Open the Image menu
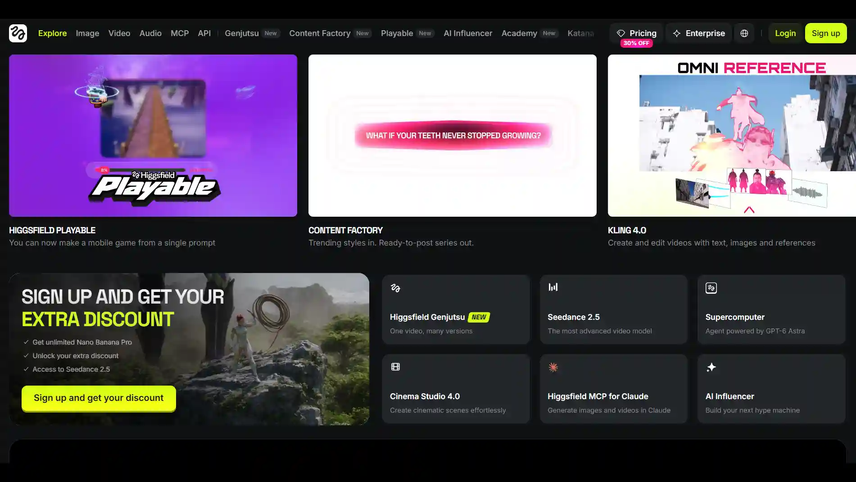Viewport: 856px width, 482px height. click(x=87, y=33)
